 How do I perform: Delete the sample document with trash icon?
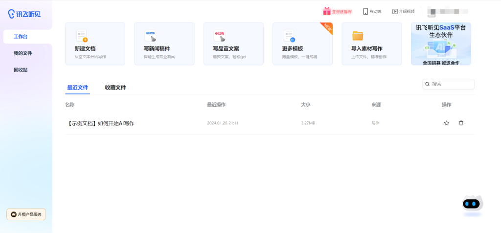coord(461,123)
